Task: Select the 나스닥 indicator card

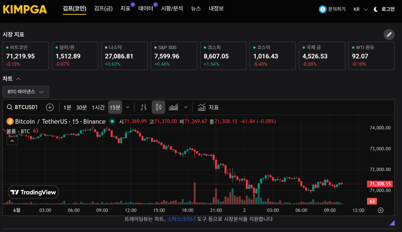Action: (x=124, y=56)
